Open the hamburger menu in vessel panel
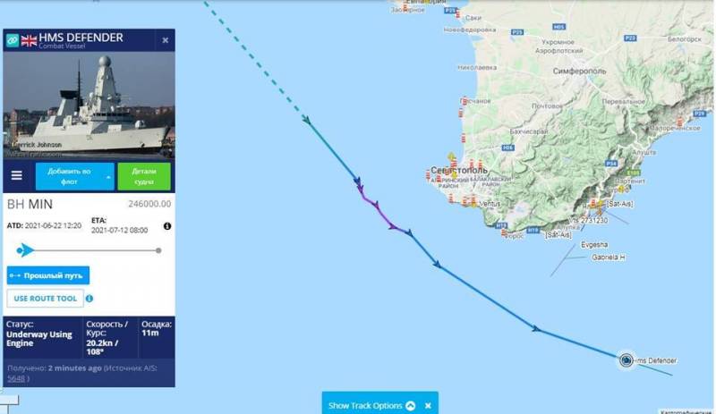This screenshot has width=716, height=414. 17,176
